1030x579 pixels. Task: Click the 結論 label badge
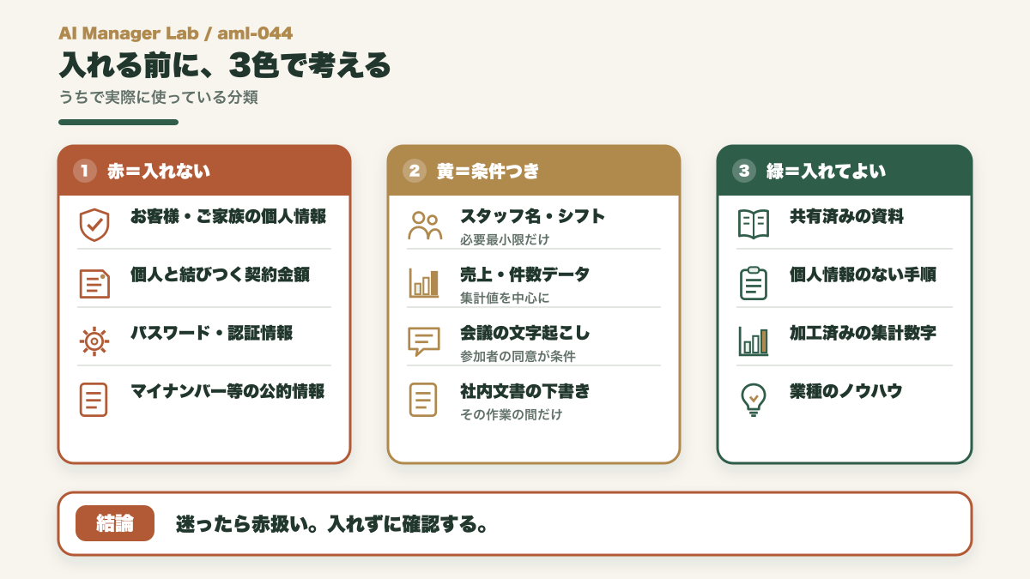(115, 523)
